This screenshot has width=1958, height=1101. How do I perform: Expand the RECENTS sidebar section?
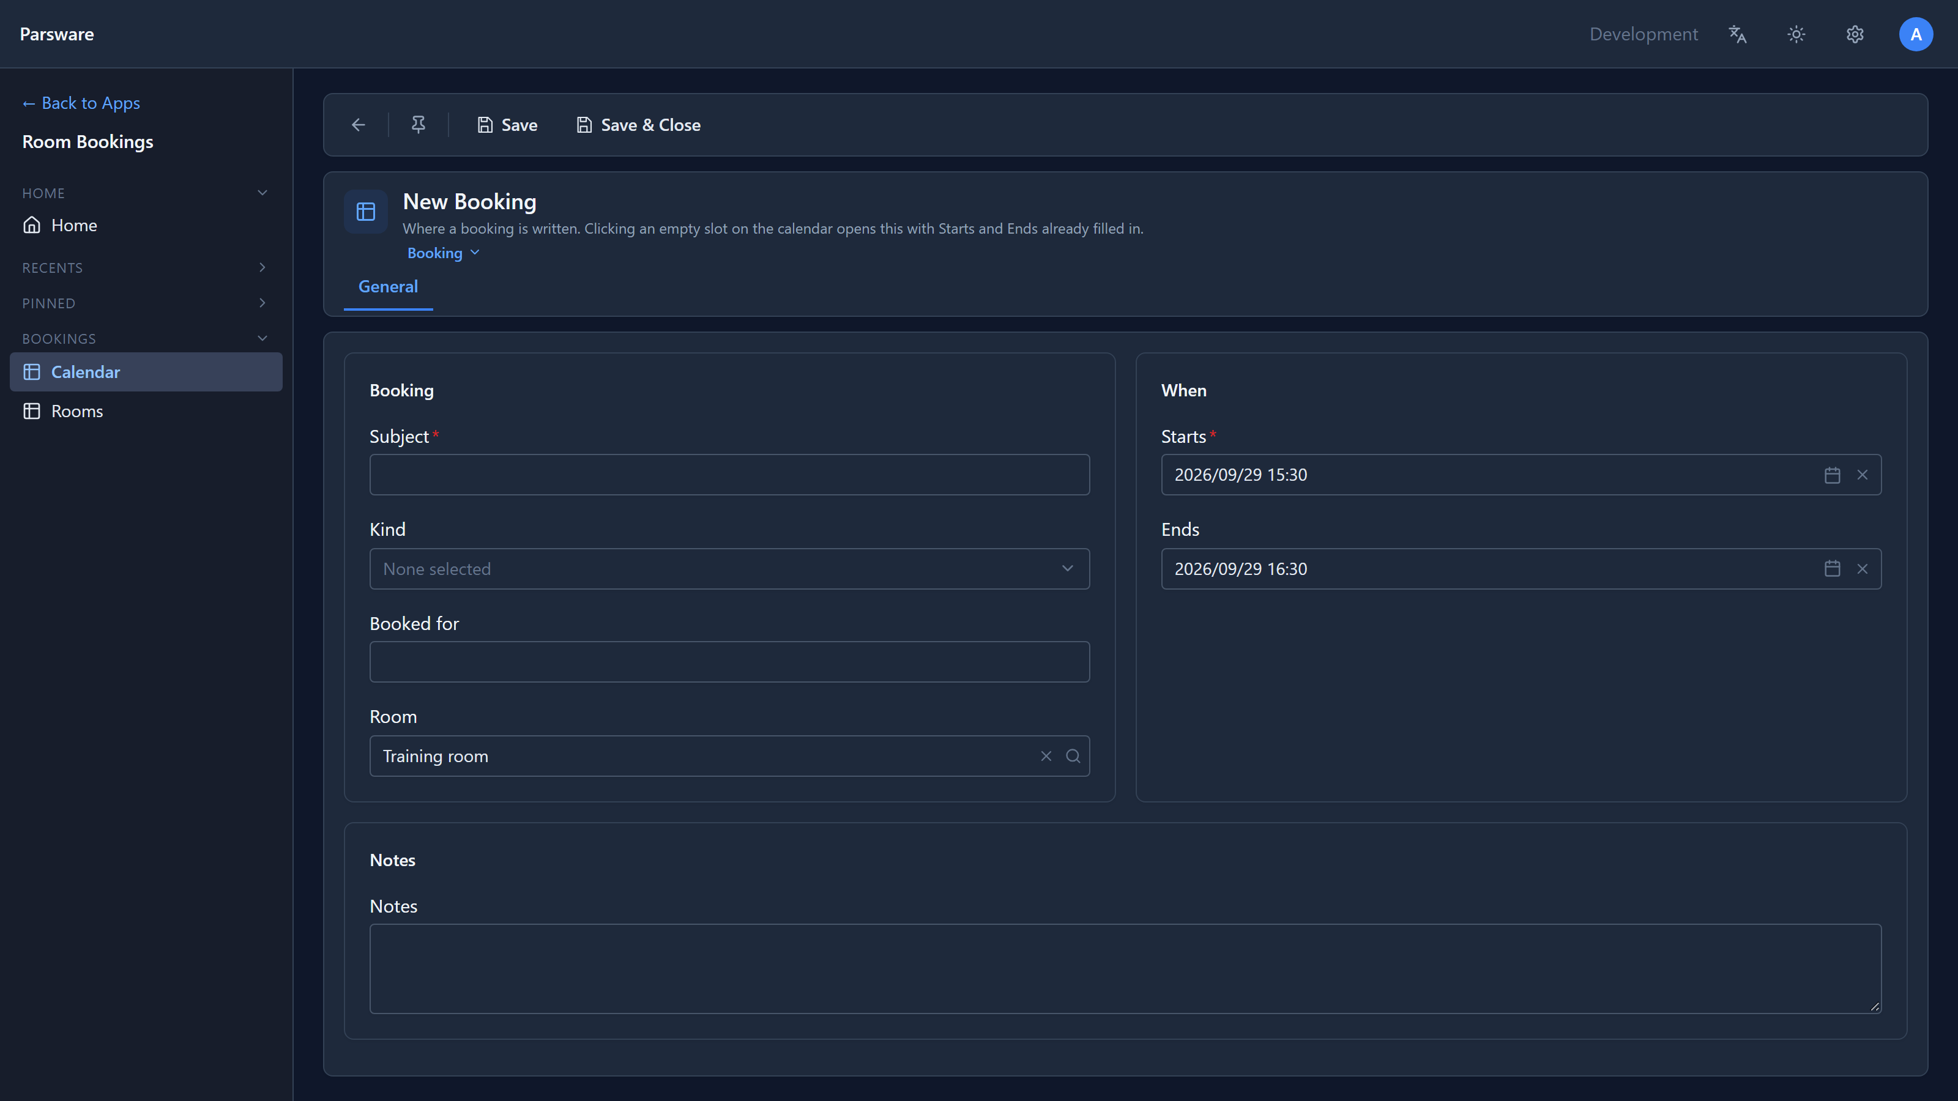[x=262, y=267]
